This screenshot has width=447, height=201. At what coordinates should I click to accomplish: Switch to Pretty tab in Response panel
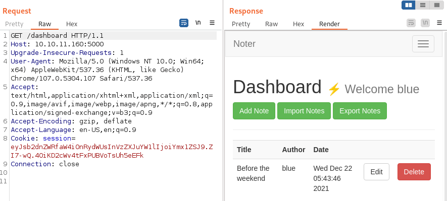point(241,24)
